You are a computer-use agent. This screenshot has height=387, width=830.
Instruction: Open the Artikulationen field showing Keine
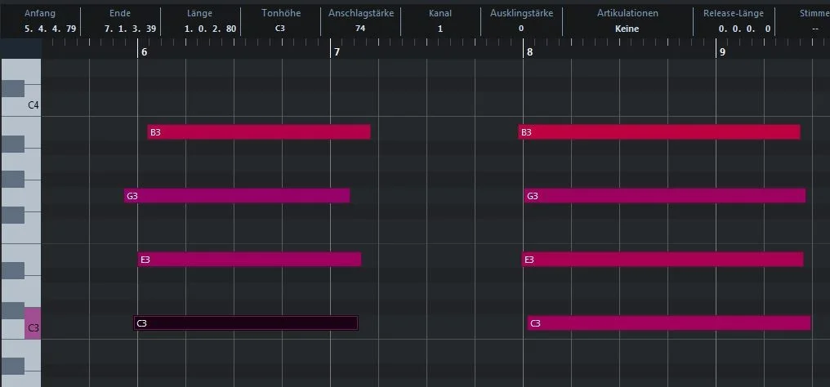pos(627,29)
